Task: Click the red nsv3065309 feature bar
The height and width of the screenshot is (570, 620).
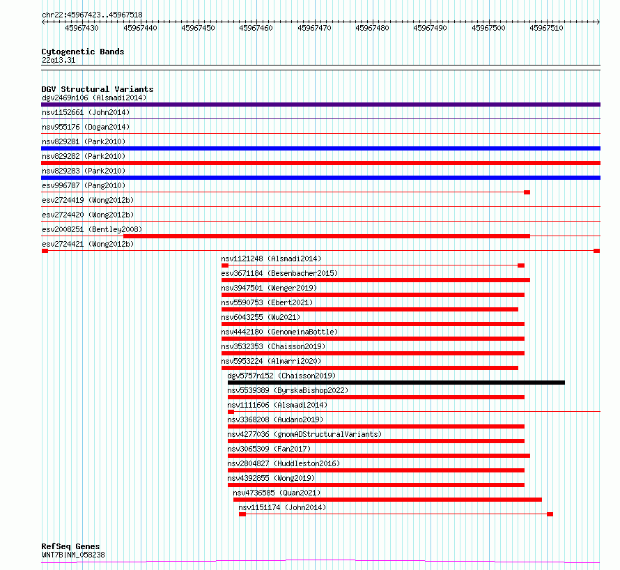Action: pyautogui.click(x=379, y=456)
